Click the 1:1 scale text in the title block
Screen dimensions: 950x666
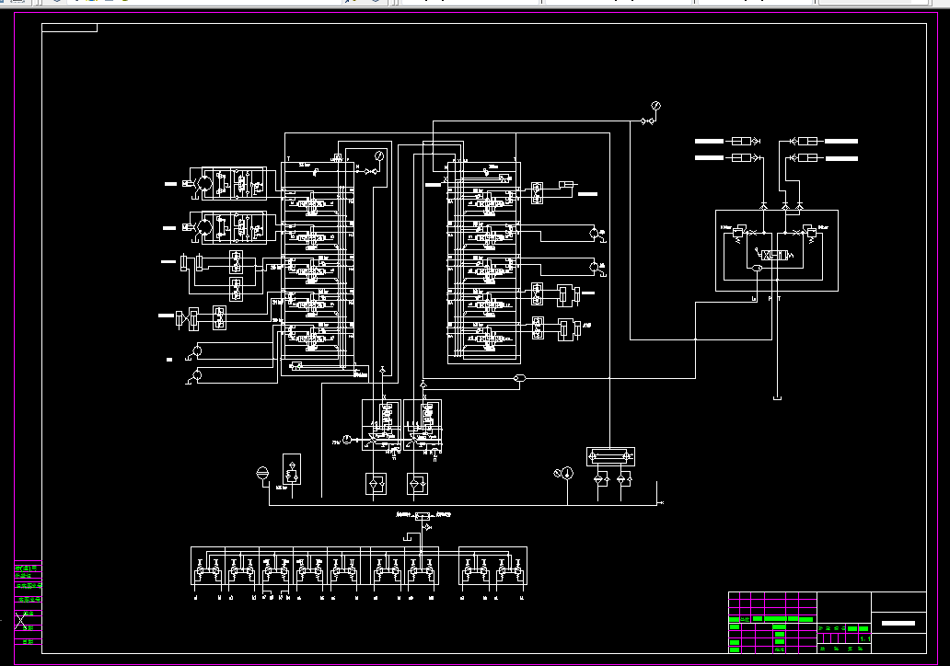point(865,639)
